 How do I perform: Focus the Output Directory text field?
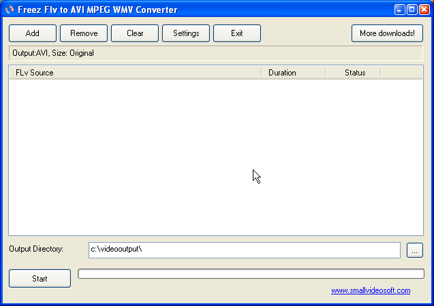245,250
